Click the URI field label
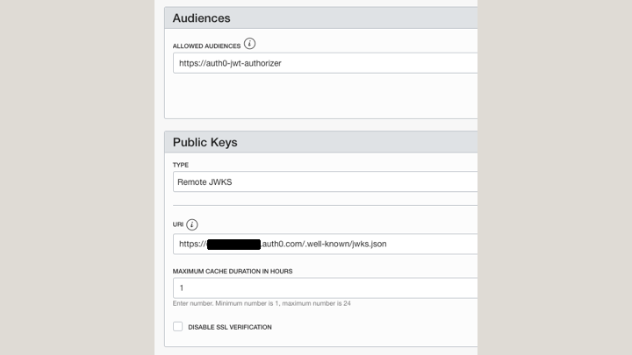 point(178,225)
